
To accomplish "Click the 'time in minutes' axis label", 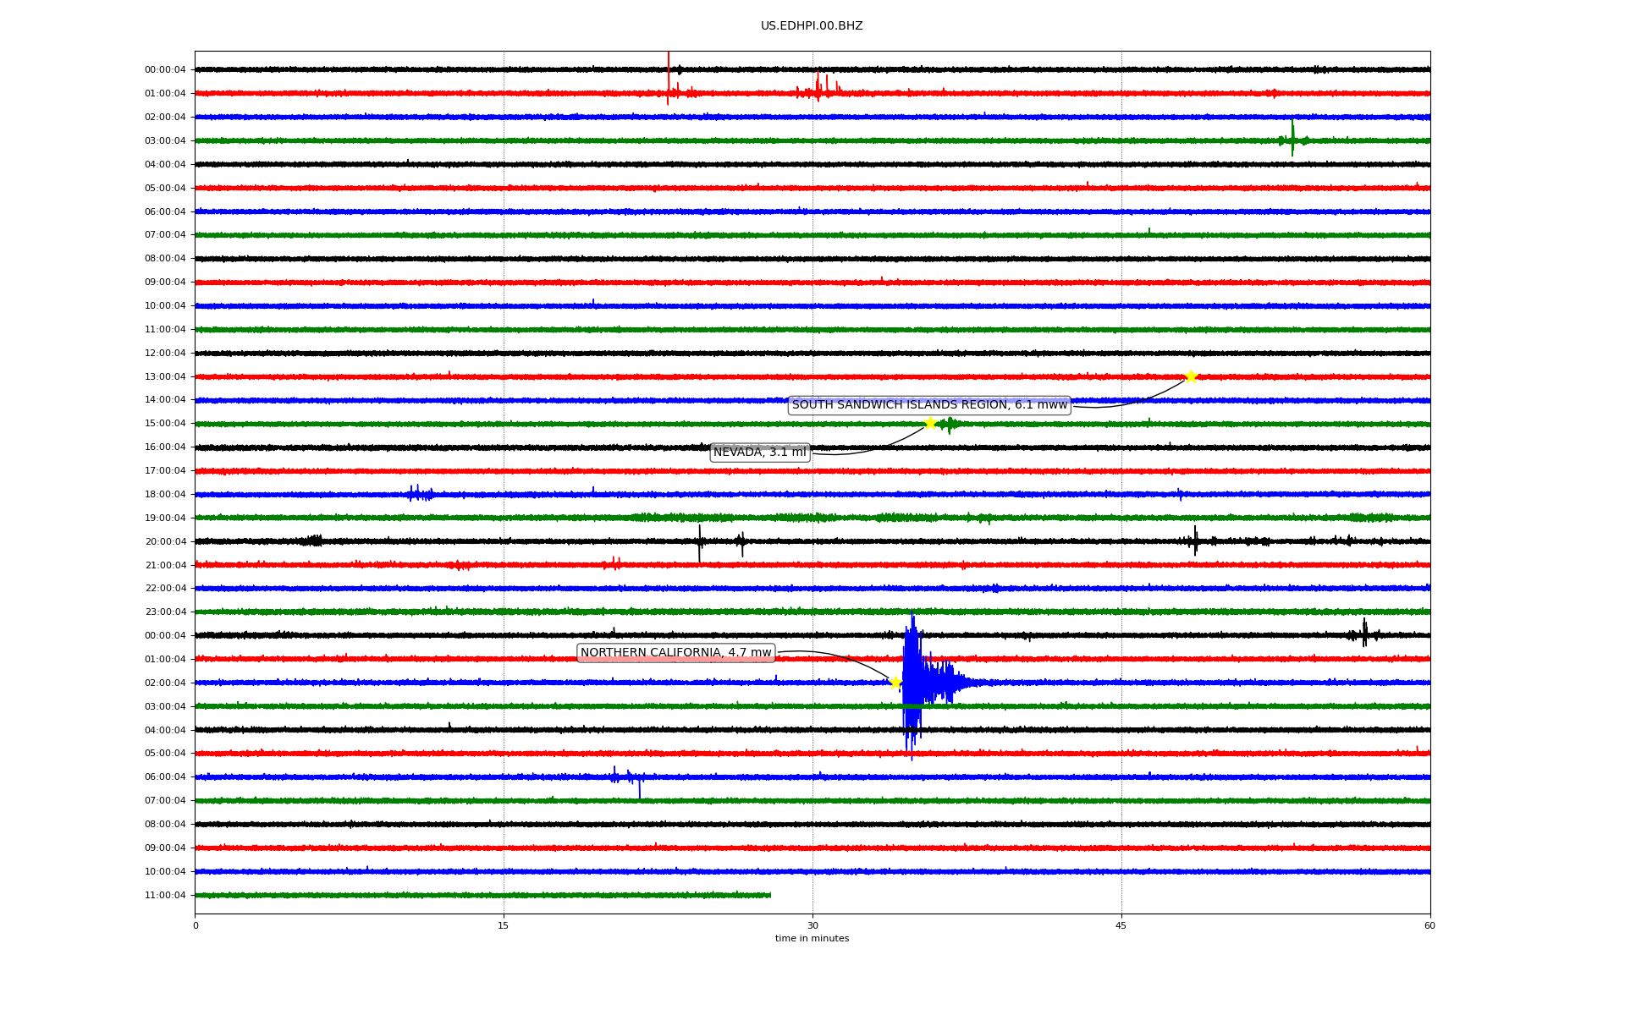I will pos(812,938).
